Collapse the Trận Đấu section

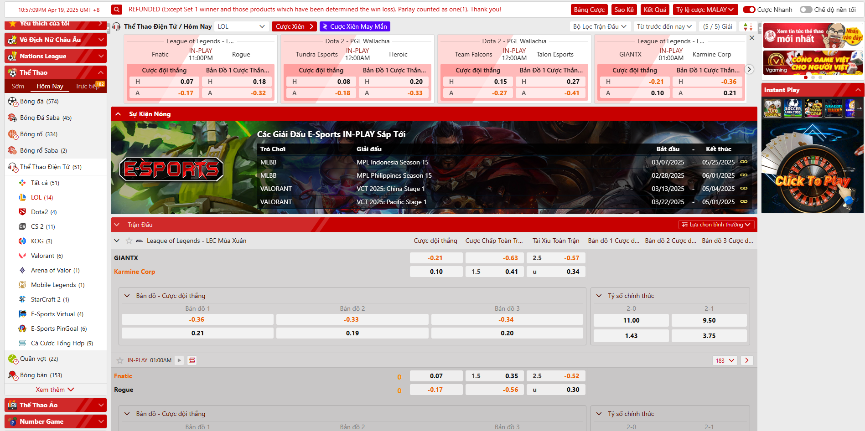click(117, 225)
